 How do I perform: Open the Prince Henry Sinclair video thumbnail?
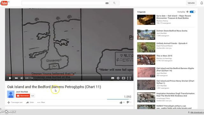pos(146,85)
